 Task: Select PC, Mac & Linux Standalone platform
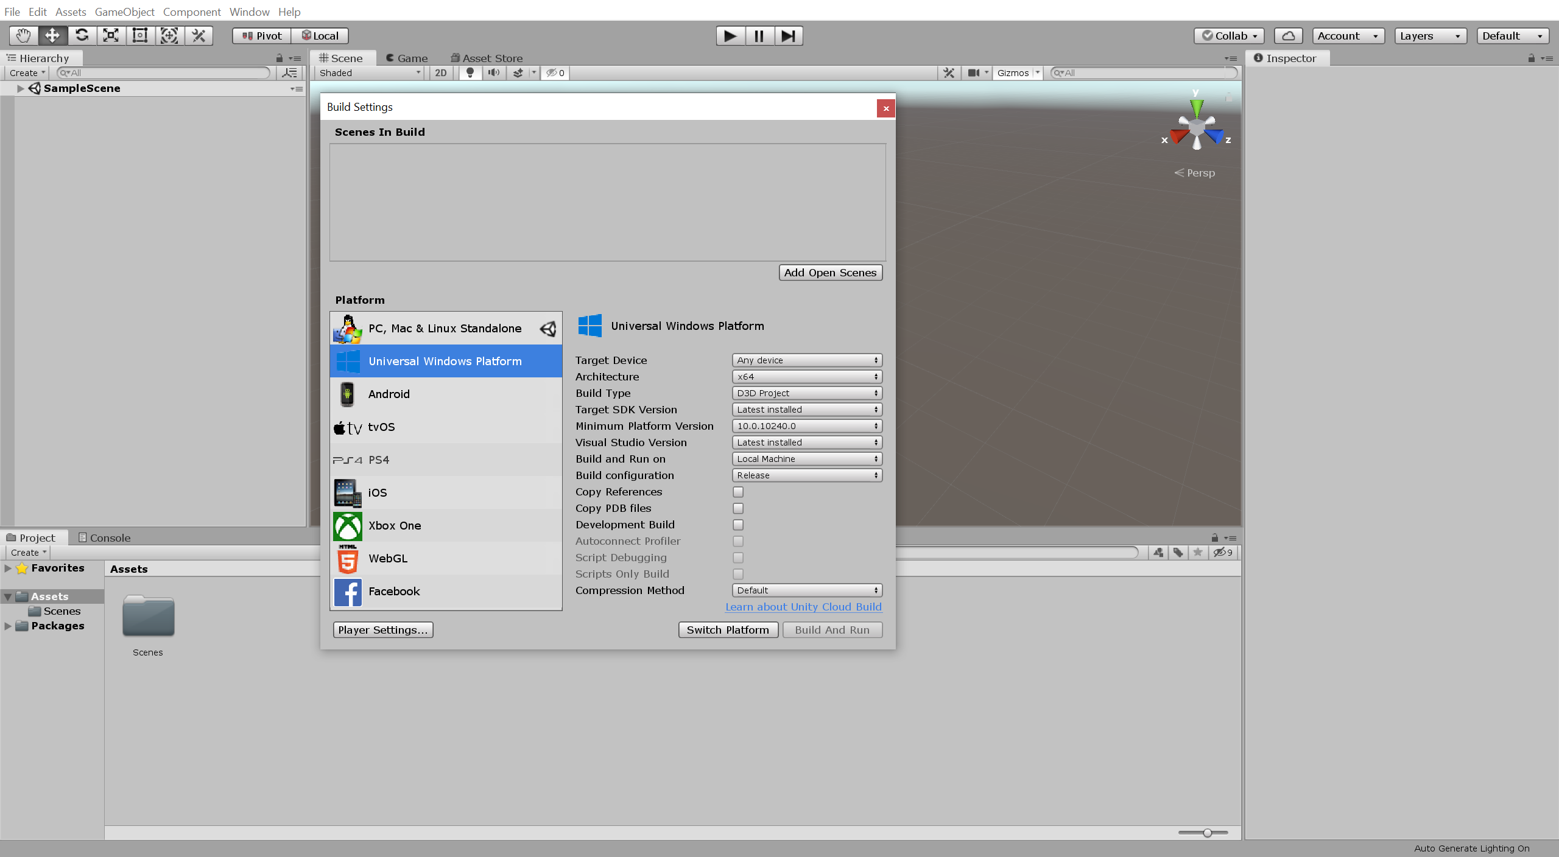click(x=446, y=329)
